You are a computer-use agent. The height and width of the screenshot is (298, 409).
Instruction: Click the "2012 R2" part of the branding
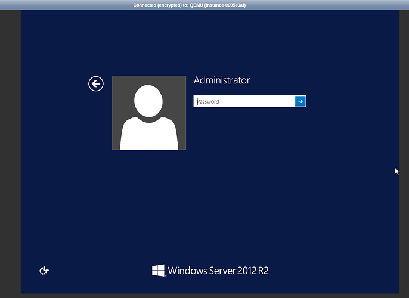pyautogui.click(x=254, y=271)
